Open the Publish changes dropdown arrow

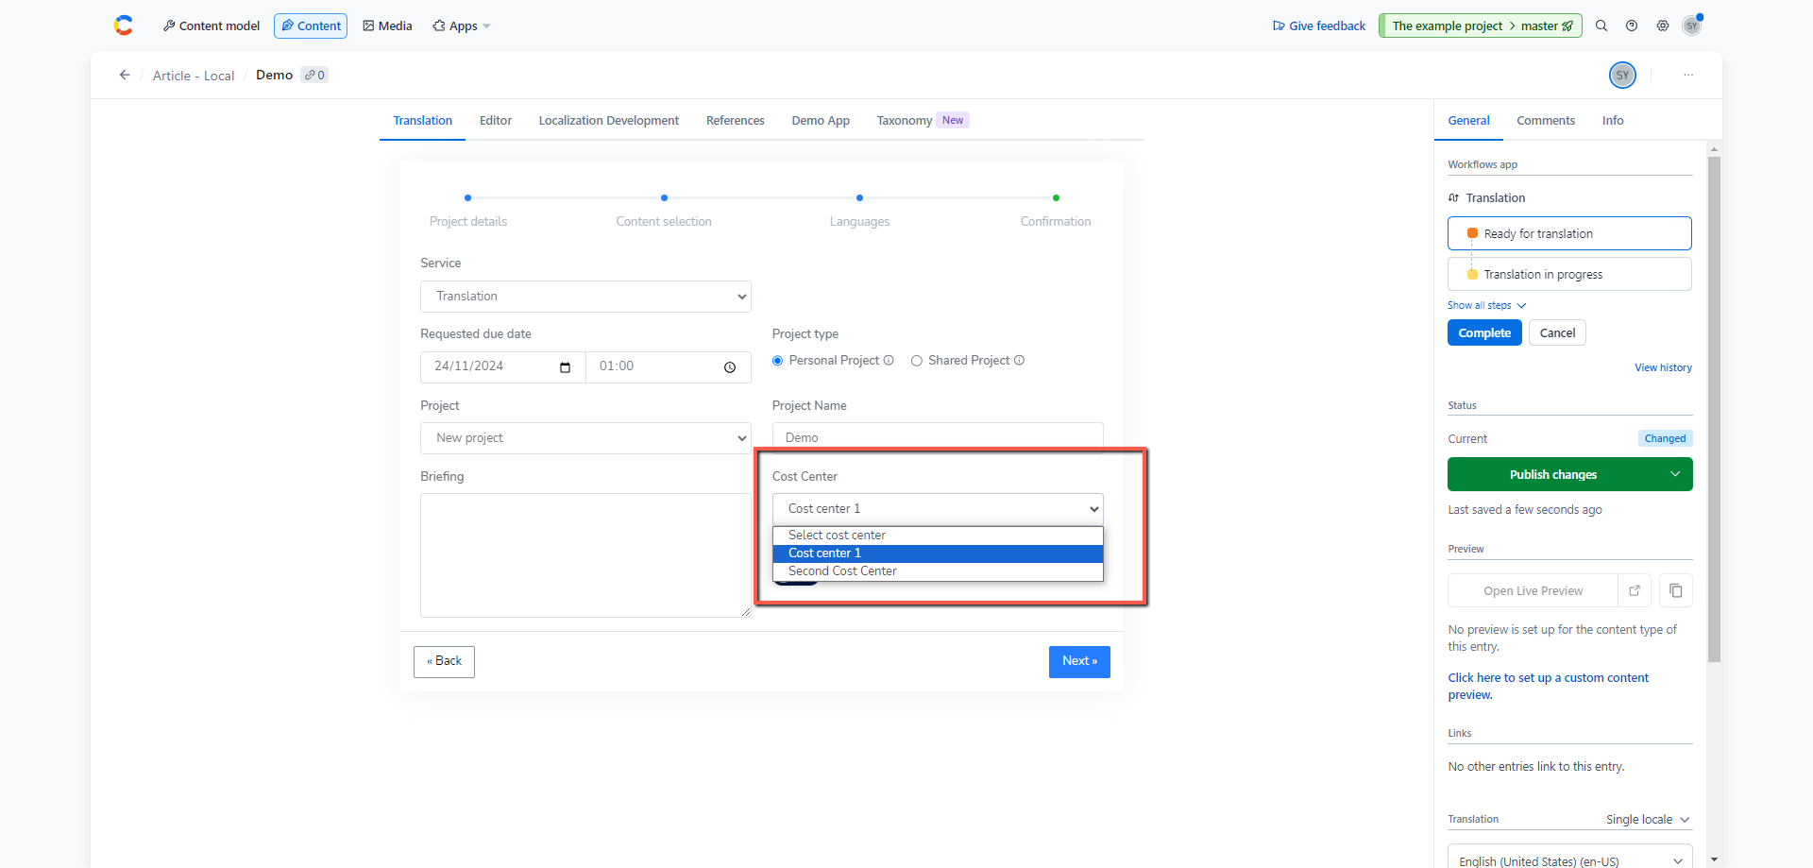coord(1675,474)
